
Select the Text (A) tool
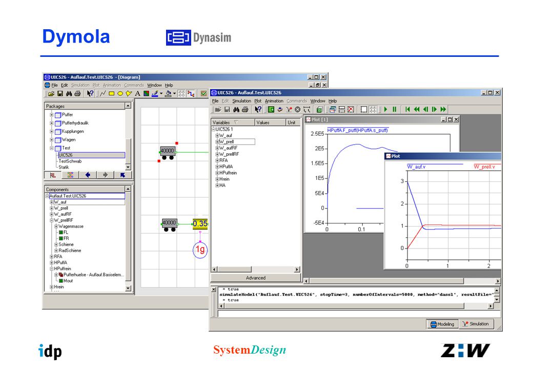click(137, 93)
